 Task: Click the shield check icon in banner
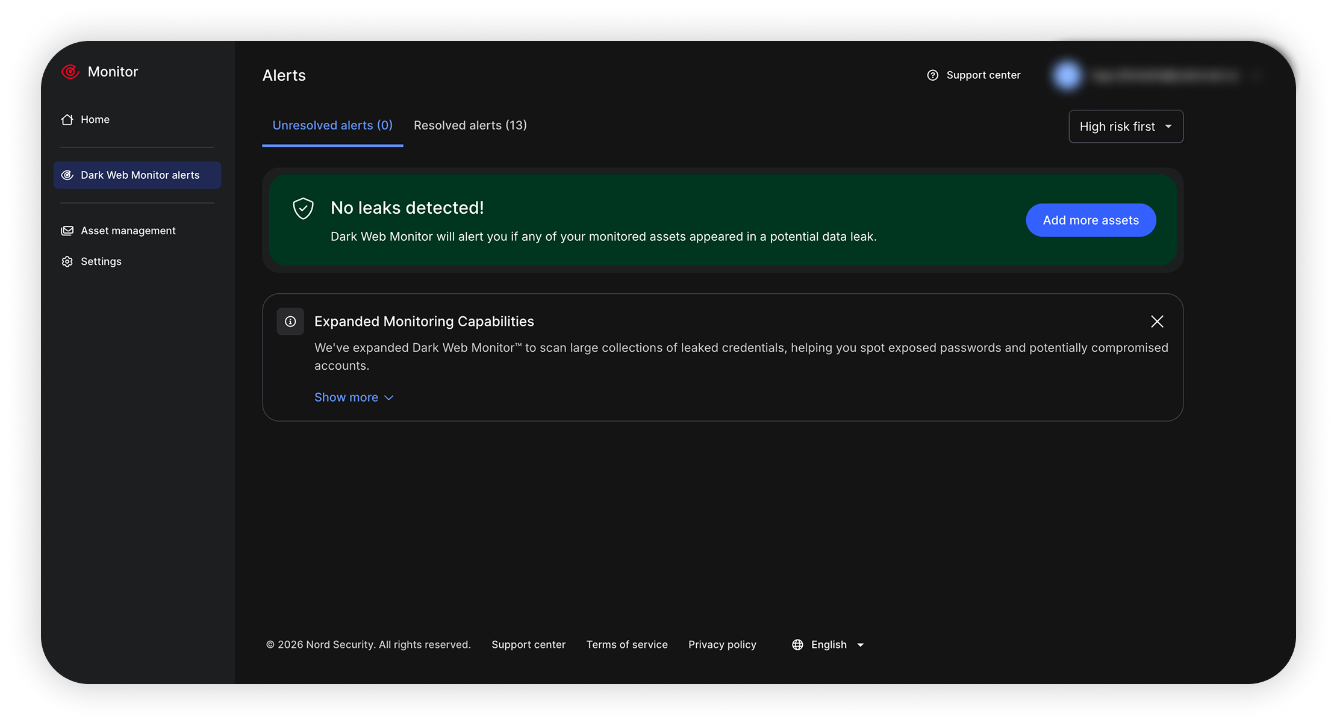tap(303, 208)
